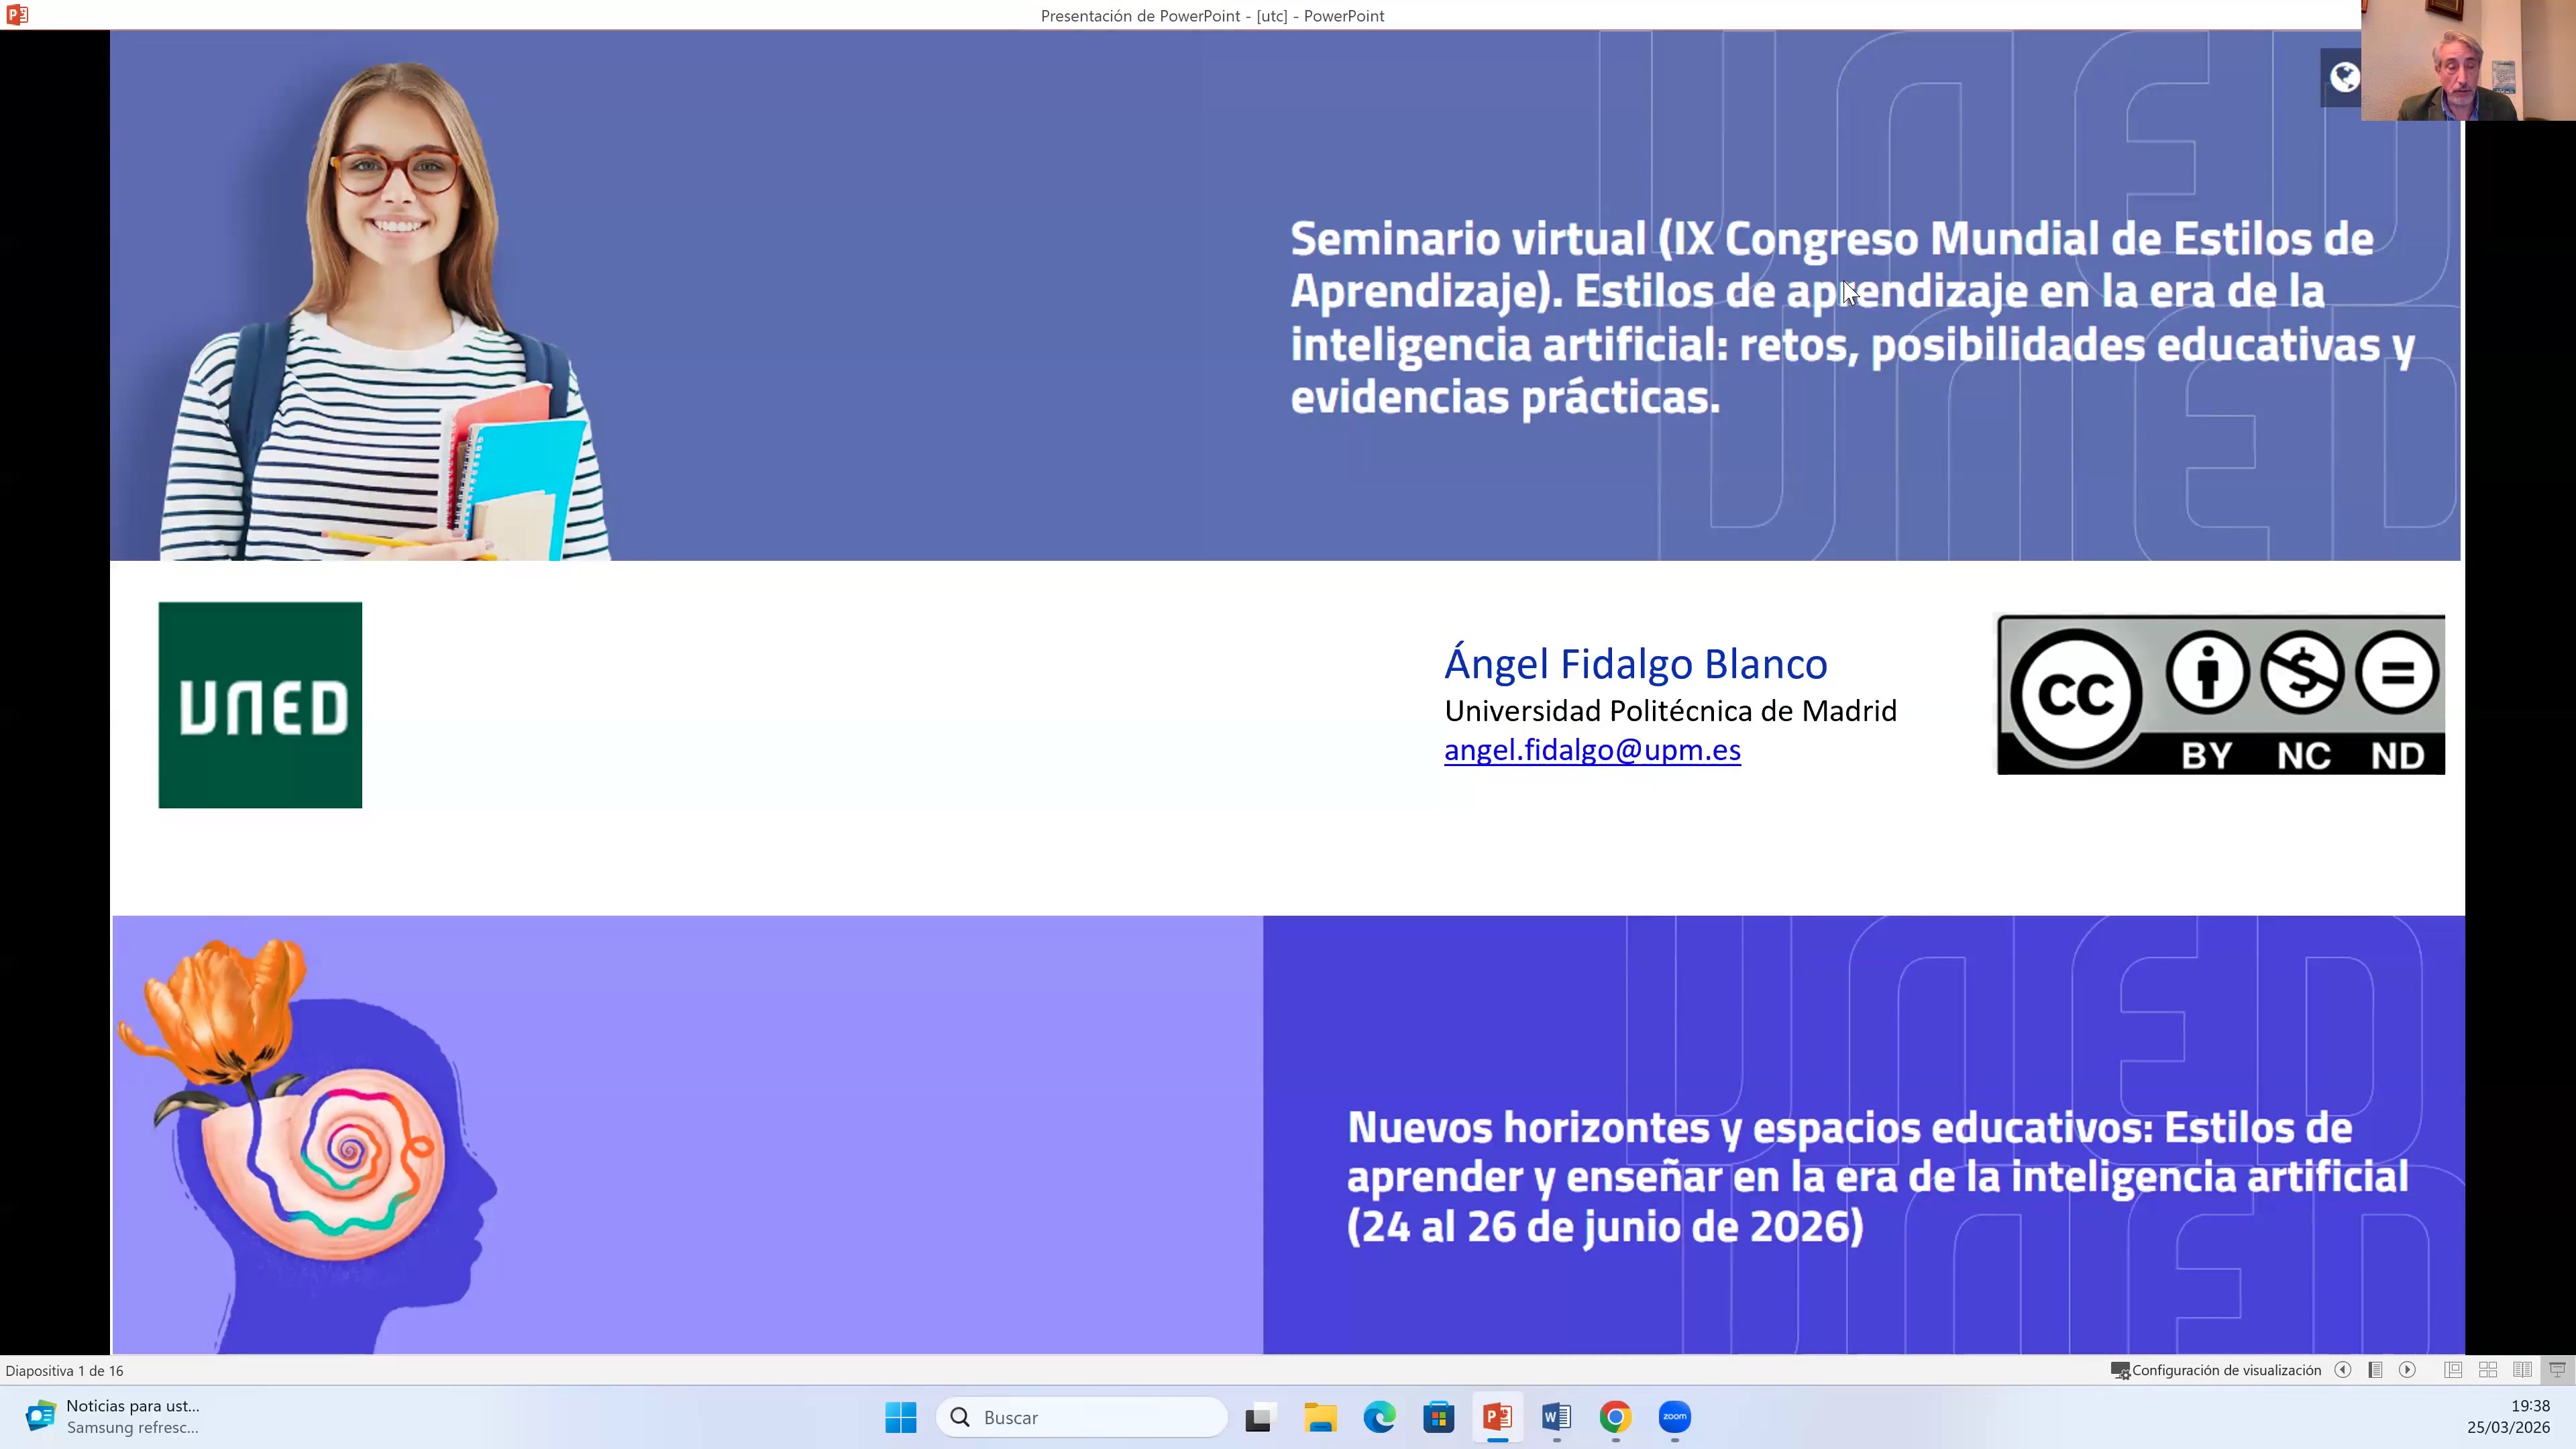Open the slide notes list icon
This screenshot has height=1449, width=2576.
[2375, 1370]
